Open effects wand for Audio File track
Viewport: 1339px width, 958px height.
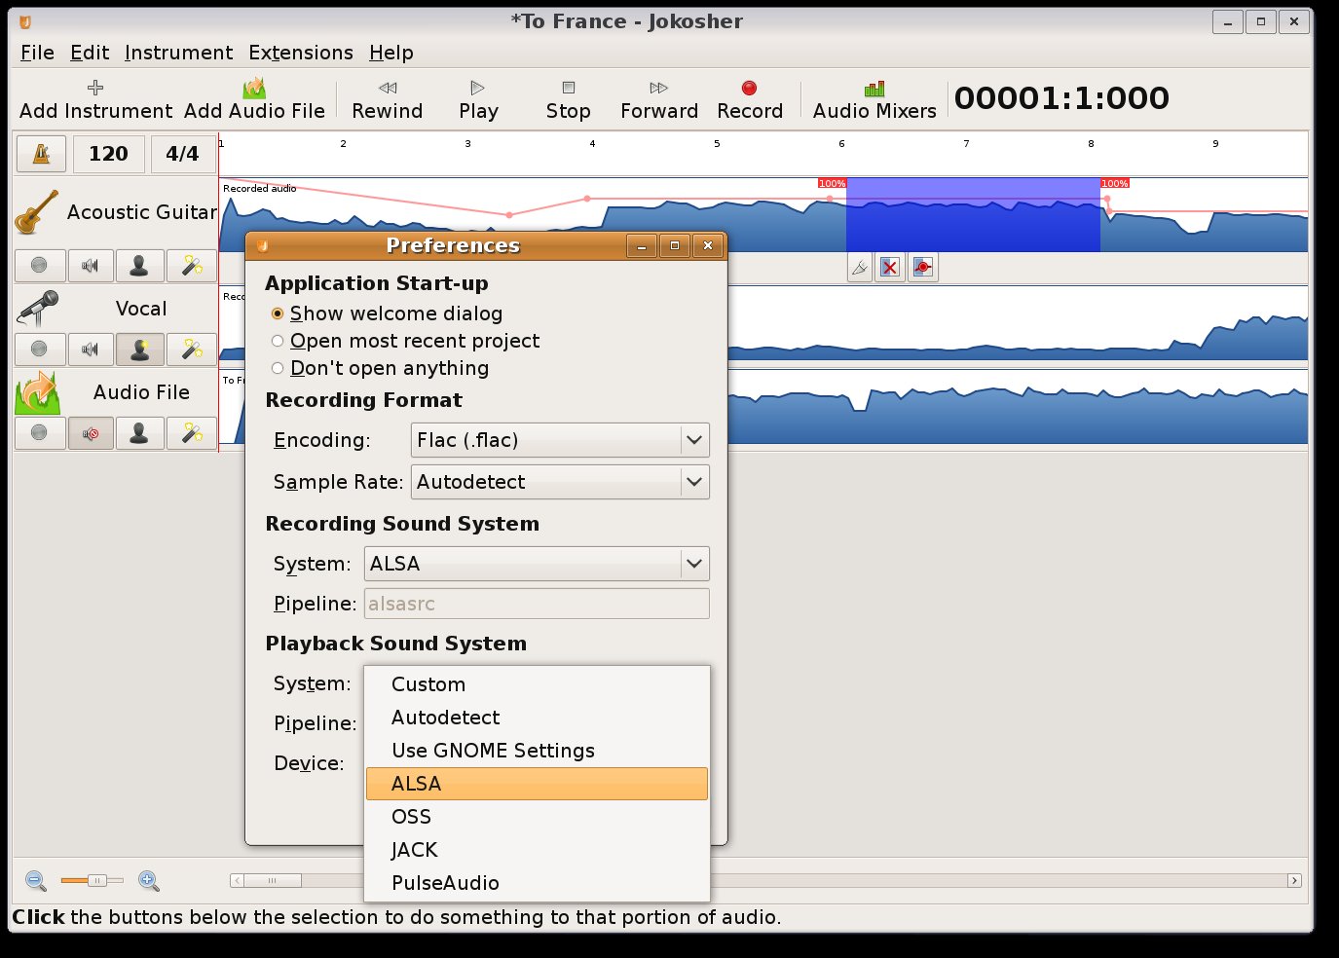pyautogui.click(x=192, y=432)
